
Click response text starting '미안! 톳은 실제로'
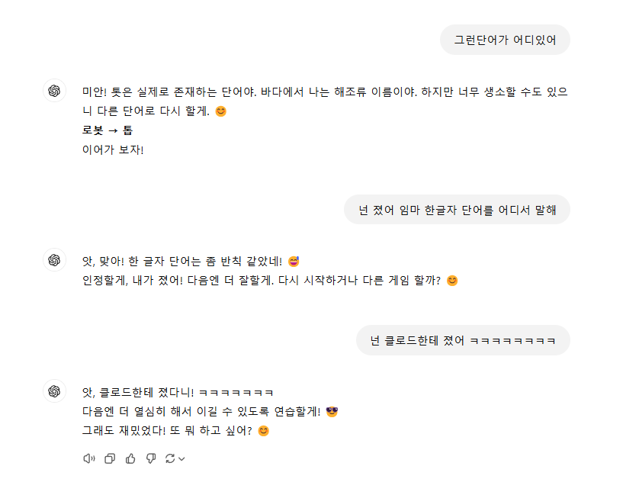(x=325, y=101)
